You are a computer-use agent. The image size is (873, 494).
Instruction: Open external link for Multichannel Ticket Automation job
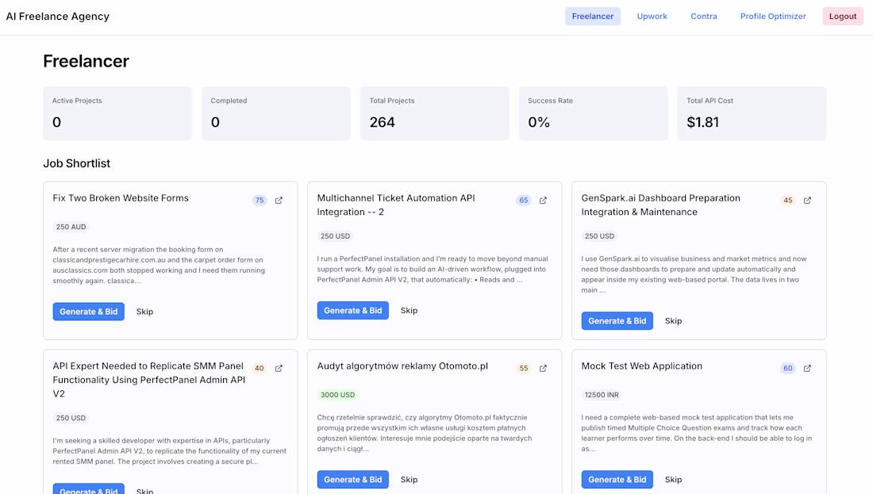[543, 201]
